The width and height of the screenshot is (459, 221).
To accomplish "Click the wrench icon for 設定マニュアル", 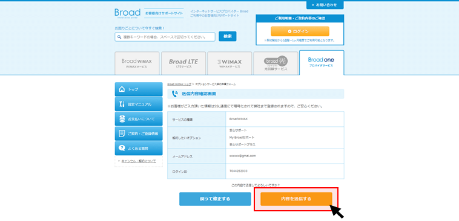I will (122, 104).
